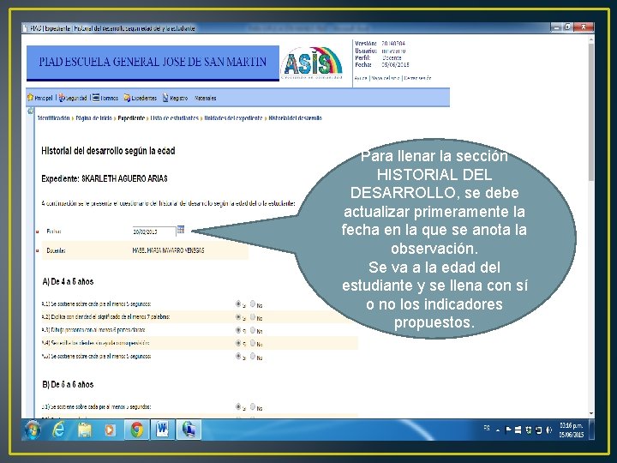Click the middle link between Ayuda and Cerrar sesión
This screenshot has width=617, height=463.
tap(386, 78)
